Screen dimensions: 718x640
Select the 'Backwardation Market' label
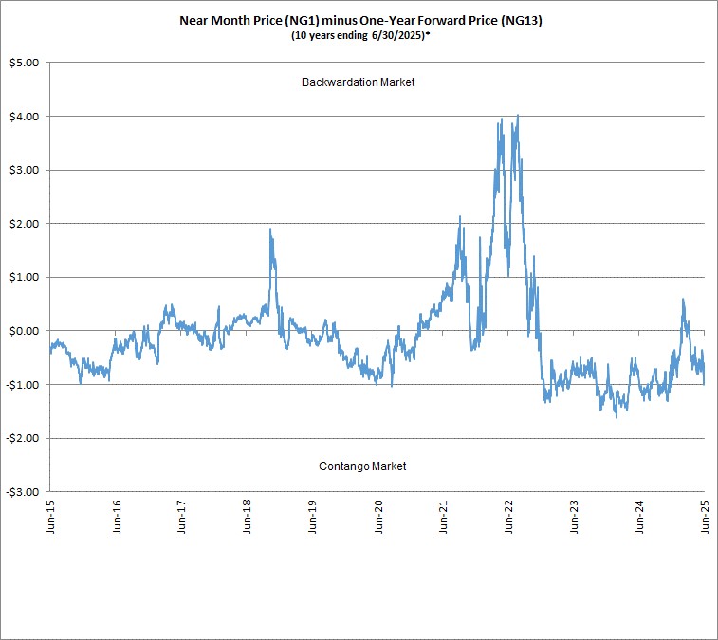(x=359, y=82)
